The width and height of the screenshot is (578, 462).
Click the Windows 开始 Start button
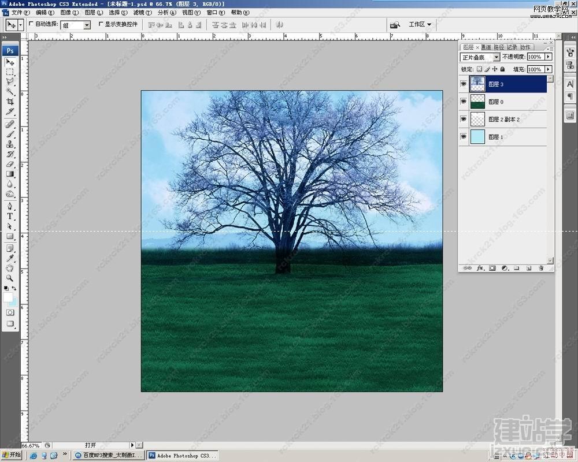tap(12, 455)
